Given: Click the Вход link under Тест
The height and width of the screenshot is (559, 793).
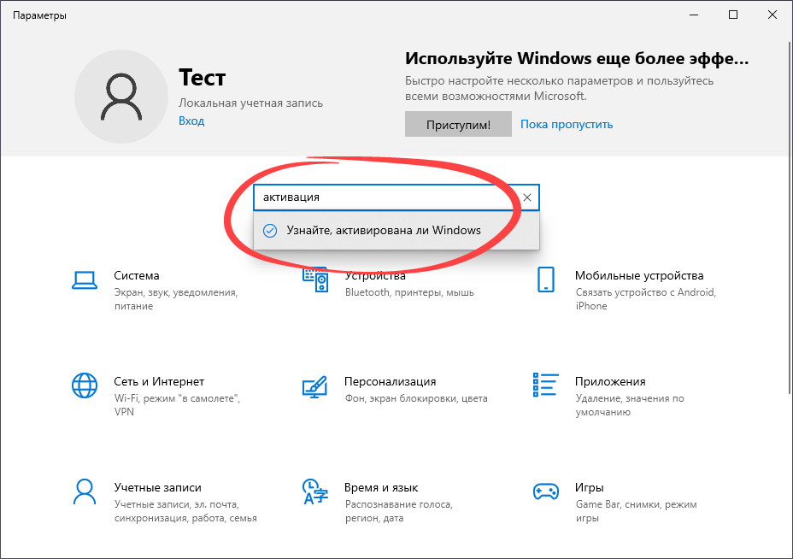Looking at the screenshot, I should tap(191, 121).
